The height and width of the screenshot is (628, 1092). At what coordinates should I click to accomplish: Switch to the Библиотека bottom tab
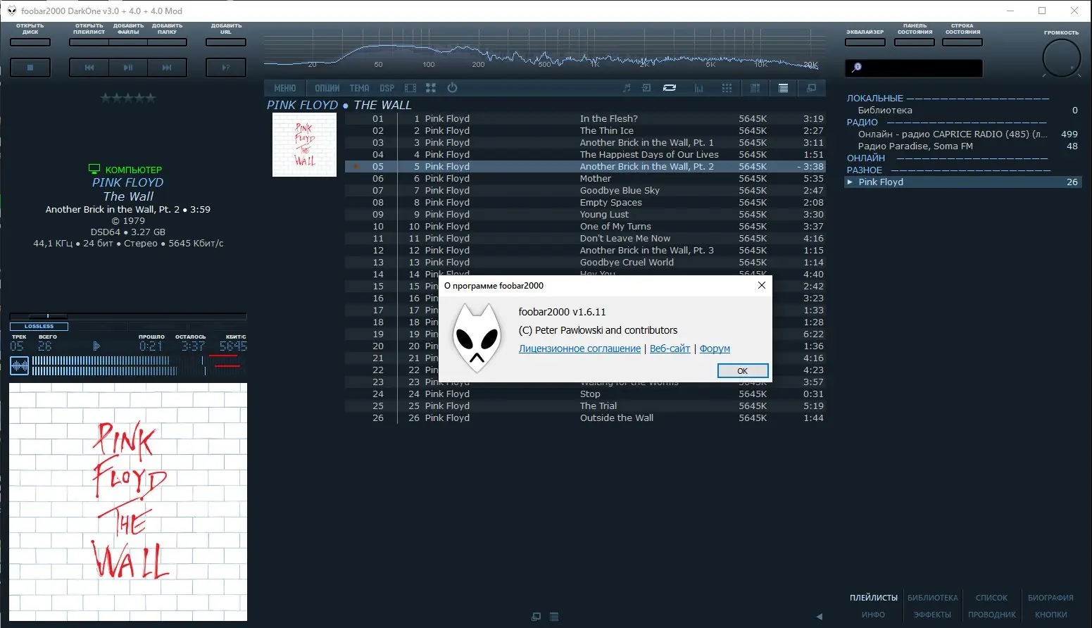pyautogui.click(x=932, y=598)
